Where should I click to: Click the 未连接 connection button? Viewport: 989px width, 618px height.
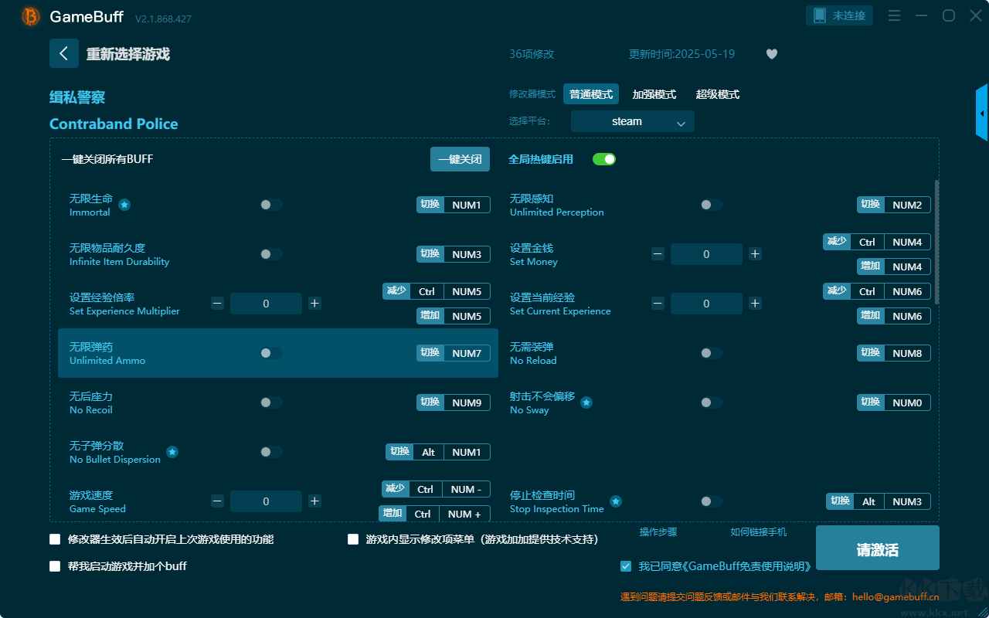(840, 15)
